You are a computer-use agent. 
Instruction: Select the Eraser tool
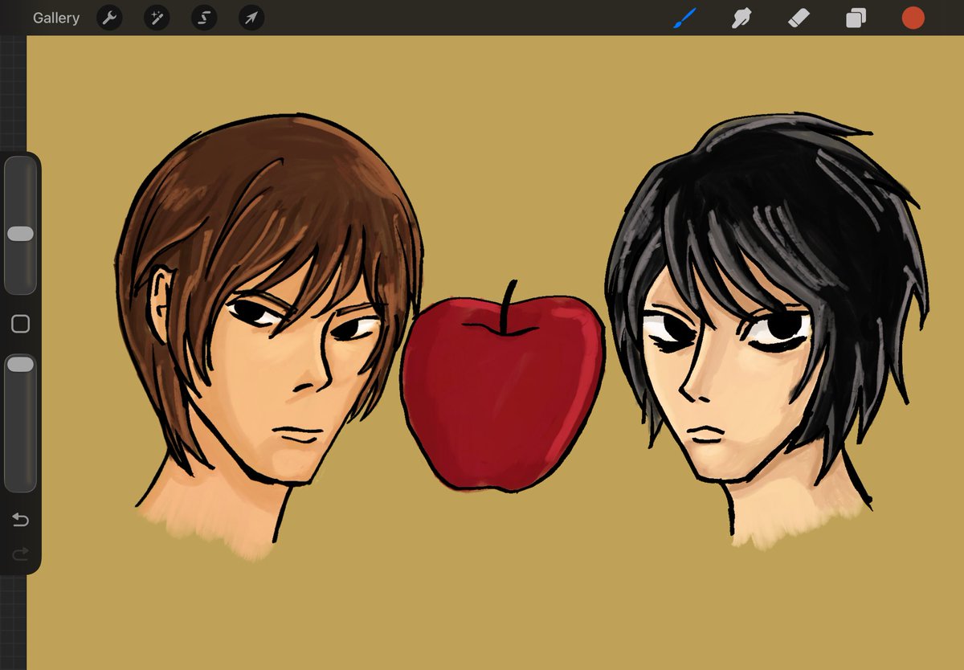(x=799, y=18)
